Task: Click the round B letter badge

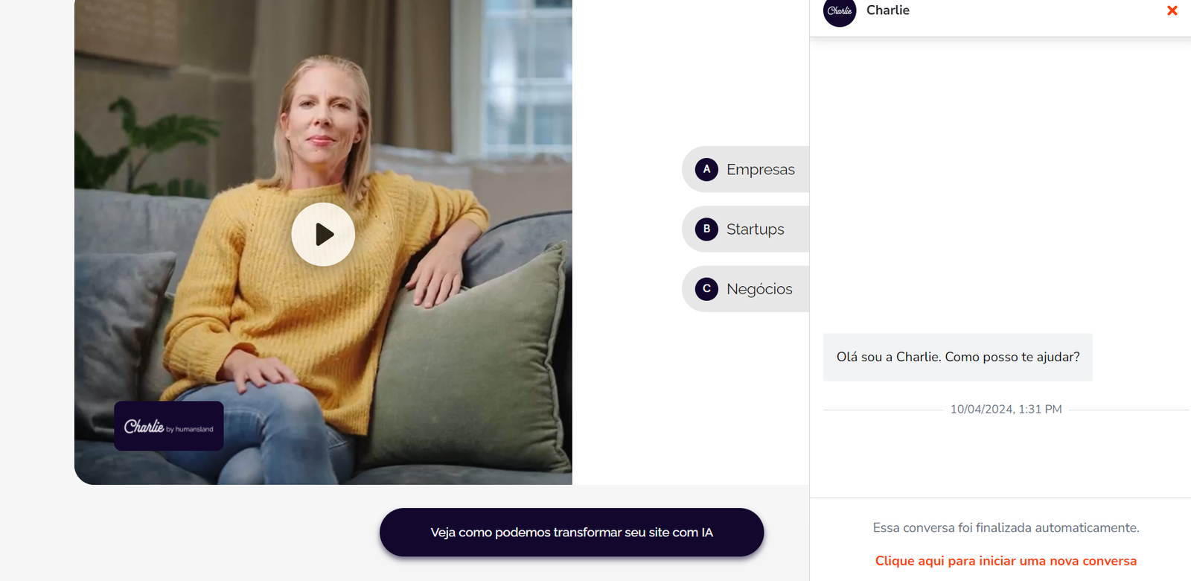Action: (706, 229)
